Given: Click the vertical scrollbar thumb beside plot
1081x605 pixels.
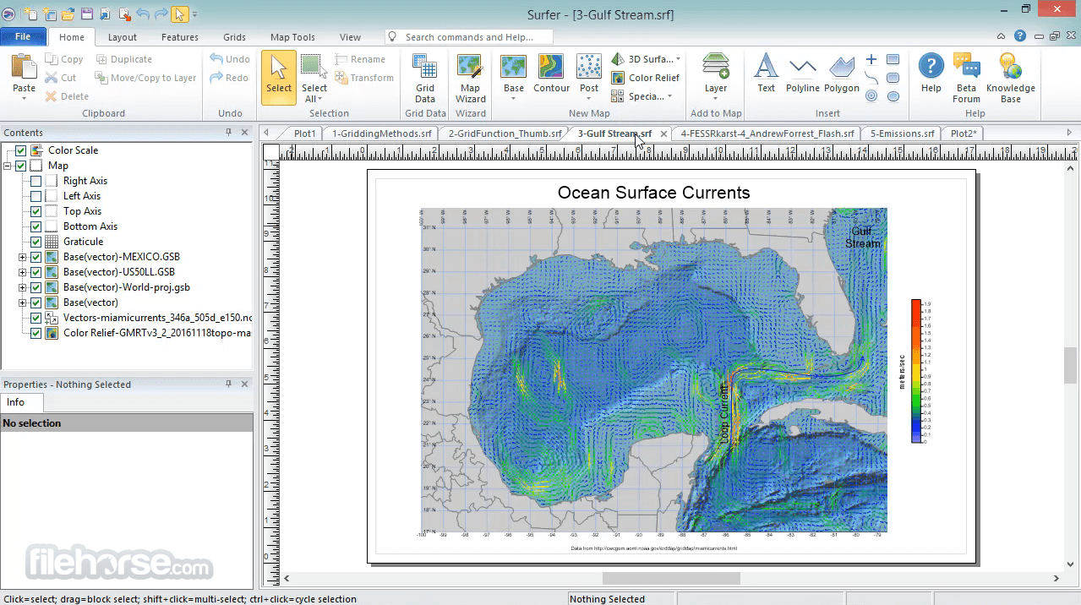Looking at the screenshot, I should pos(1070,365).
